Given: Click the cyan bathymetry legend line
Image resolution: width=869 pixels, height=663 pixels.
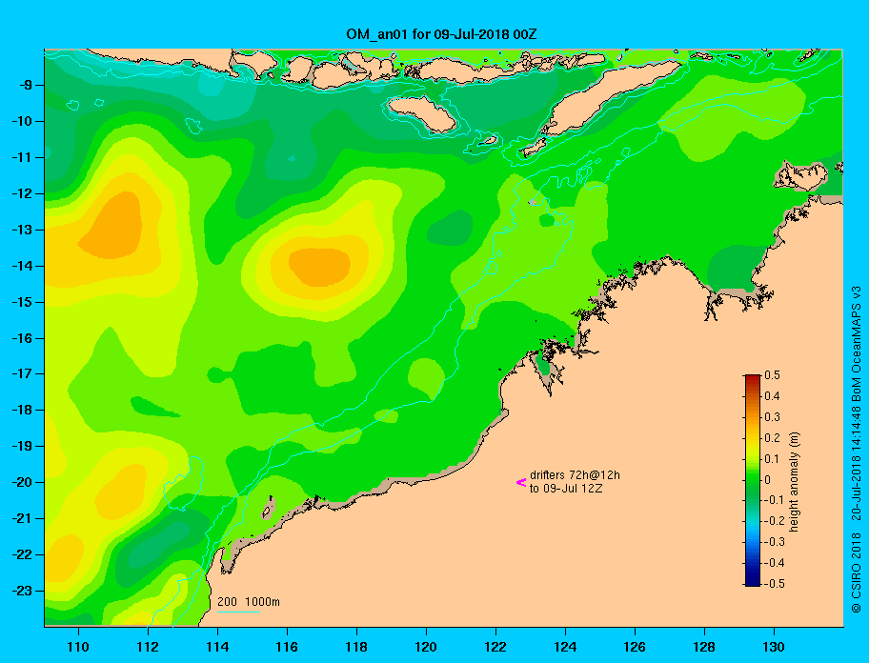Looking at the screenshot, I should pyautogui.click(x=238, y=612).
